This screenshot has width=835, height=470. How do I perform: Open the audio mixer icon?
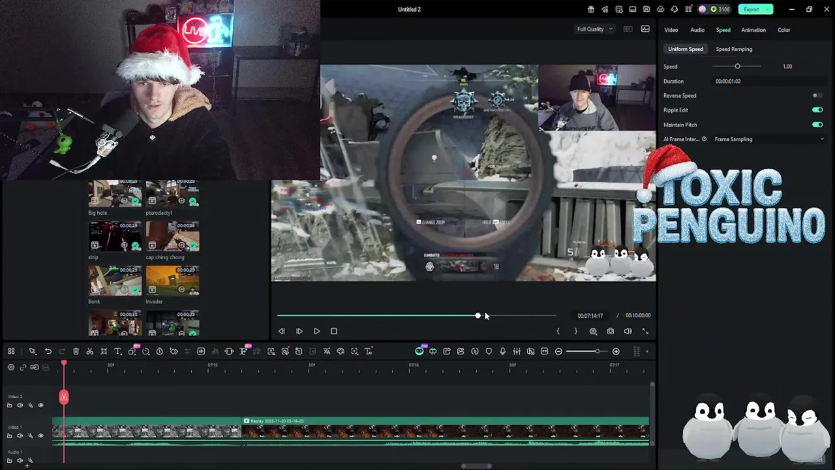(517, 351)
